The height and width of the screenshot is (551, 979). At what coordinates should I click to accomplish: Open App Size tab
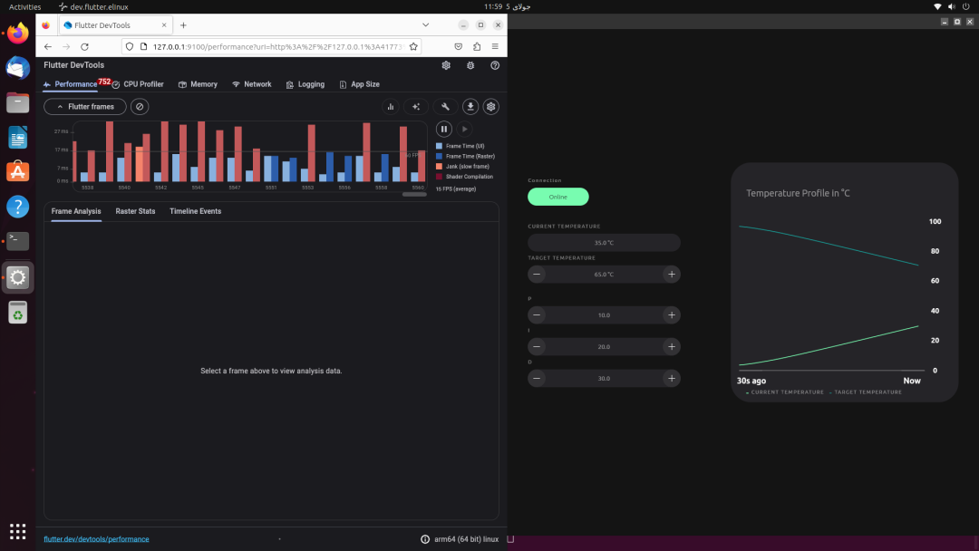(360, 84)
